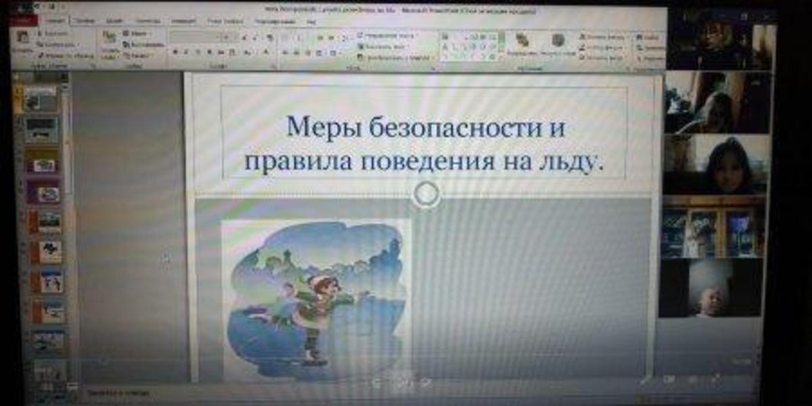Click the Font Color icon
This screenshot has width=812, height=406.
pos(267,52)
